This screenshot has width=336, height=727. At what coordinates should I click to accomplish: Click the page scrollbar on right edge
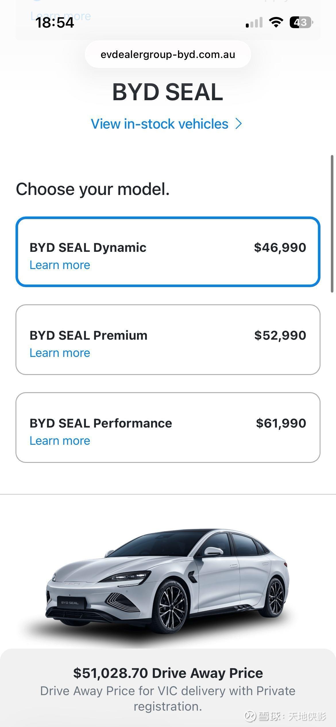332,224
